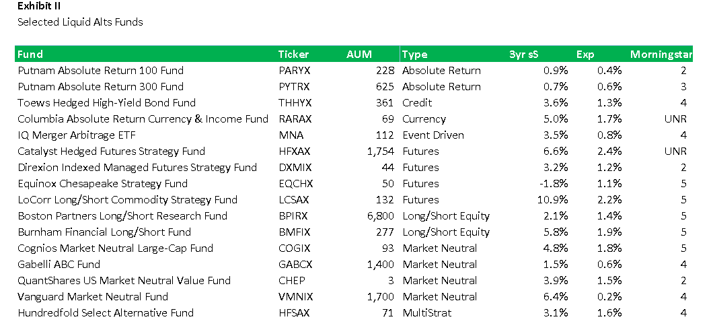Click the Fund column header

(x=30, y=55)
